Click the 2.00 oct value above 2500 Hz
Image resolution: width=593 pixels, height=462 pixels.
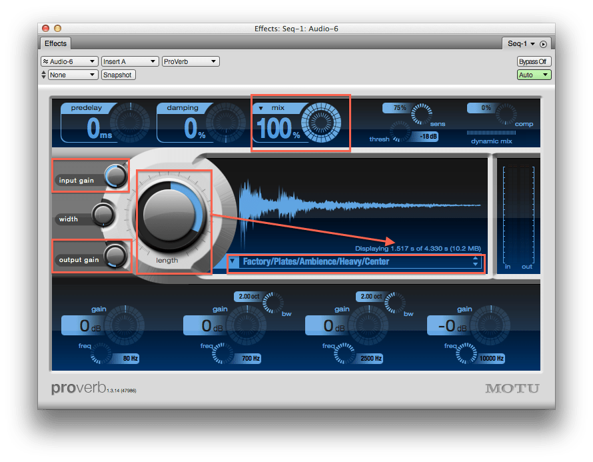[370, 296]
